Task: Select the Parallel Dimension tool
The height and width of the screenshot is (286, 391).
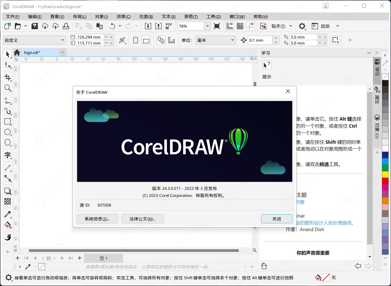Action: (8, 168)
